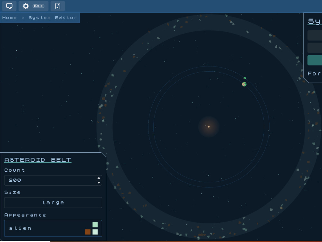The width and height of the screenshot is (322, 242).
Task: Pick the lower pale green palette swatch
Action: tap(95, 232)
